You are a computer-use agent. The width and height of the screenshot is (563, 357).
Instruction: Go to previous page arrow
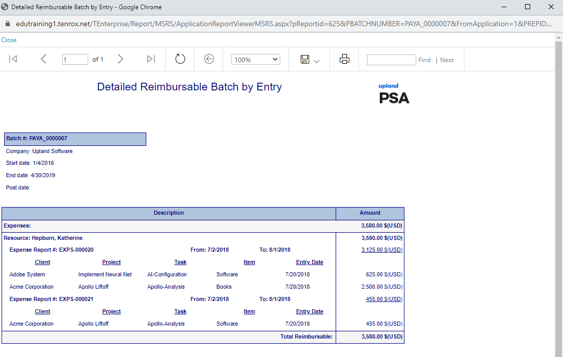[x=44, y=59]
